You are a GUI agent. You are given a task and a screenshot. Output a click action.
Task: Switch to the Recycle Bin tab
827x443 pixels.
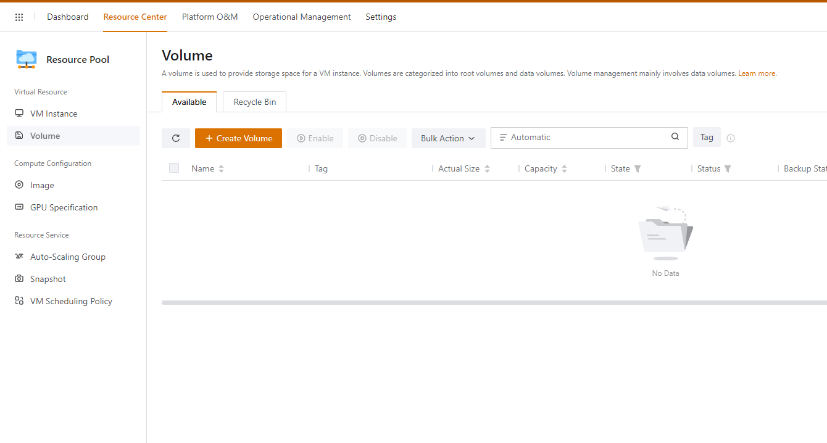point(254,102)
